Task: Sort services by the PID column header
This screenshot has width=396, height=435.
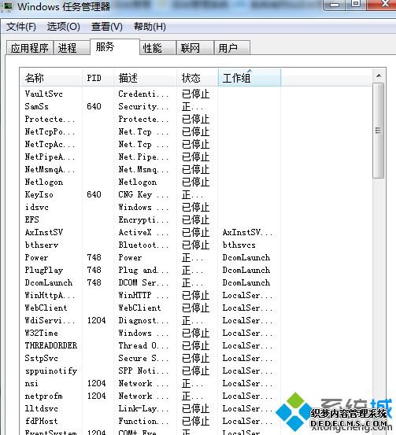Action: tap(98, 78)
